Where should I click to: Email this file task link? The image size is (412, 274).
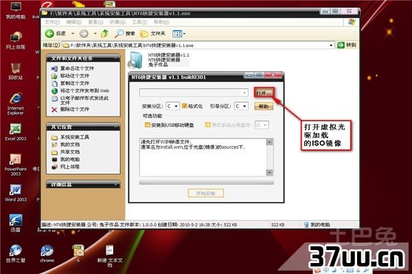pos(84,100)
